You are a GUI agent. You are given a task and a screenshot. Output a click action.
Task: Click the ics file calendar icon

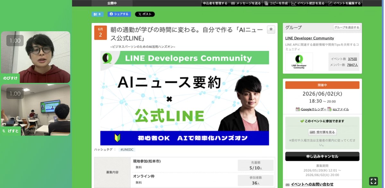pyautogui.click(x=329, y=109)
